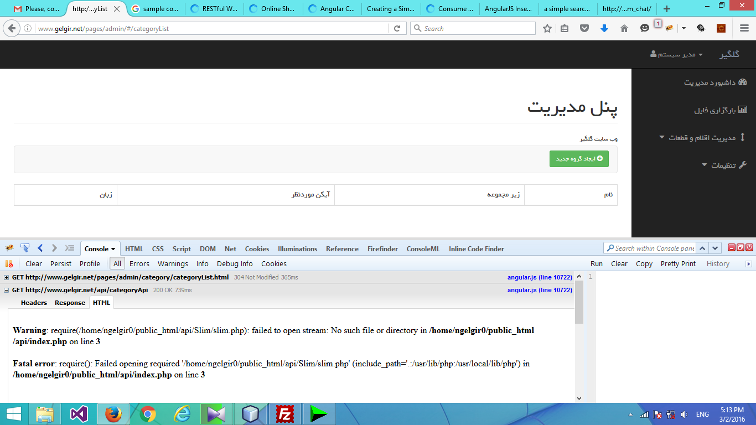Image resolution: width=756 pixels, height=425 pixels.
Task: Click the bookmark star icon
Action: (x=547, y=28)
